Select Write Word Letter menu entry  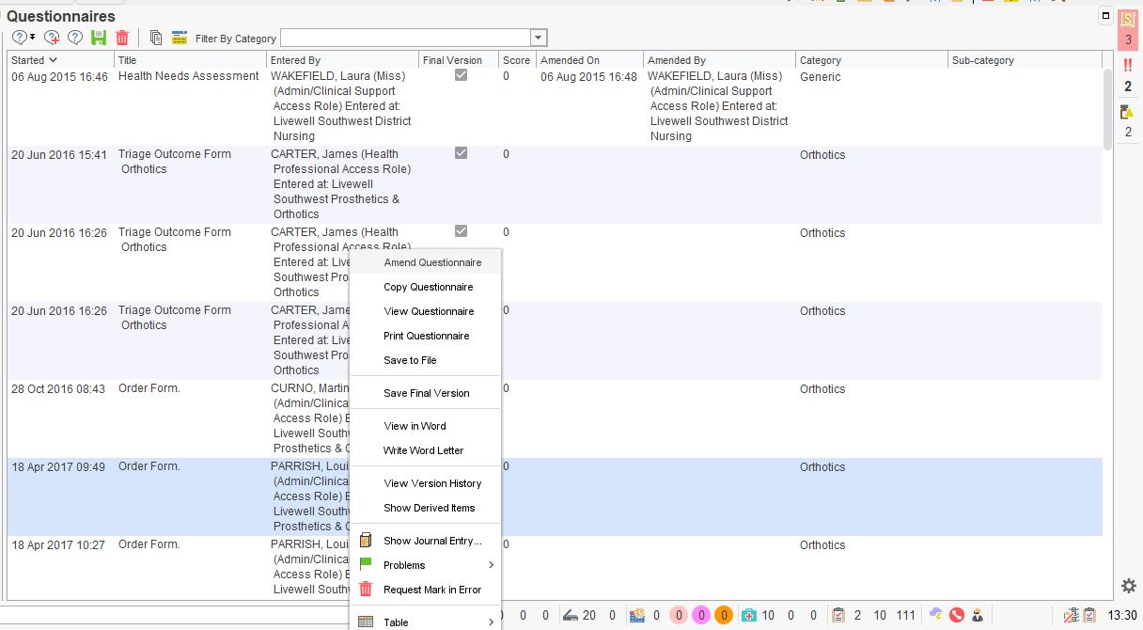click(x=425, y=450)
